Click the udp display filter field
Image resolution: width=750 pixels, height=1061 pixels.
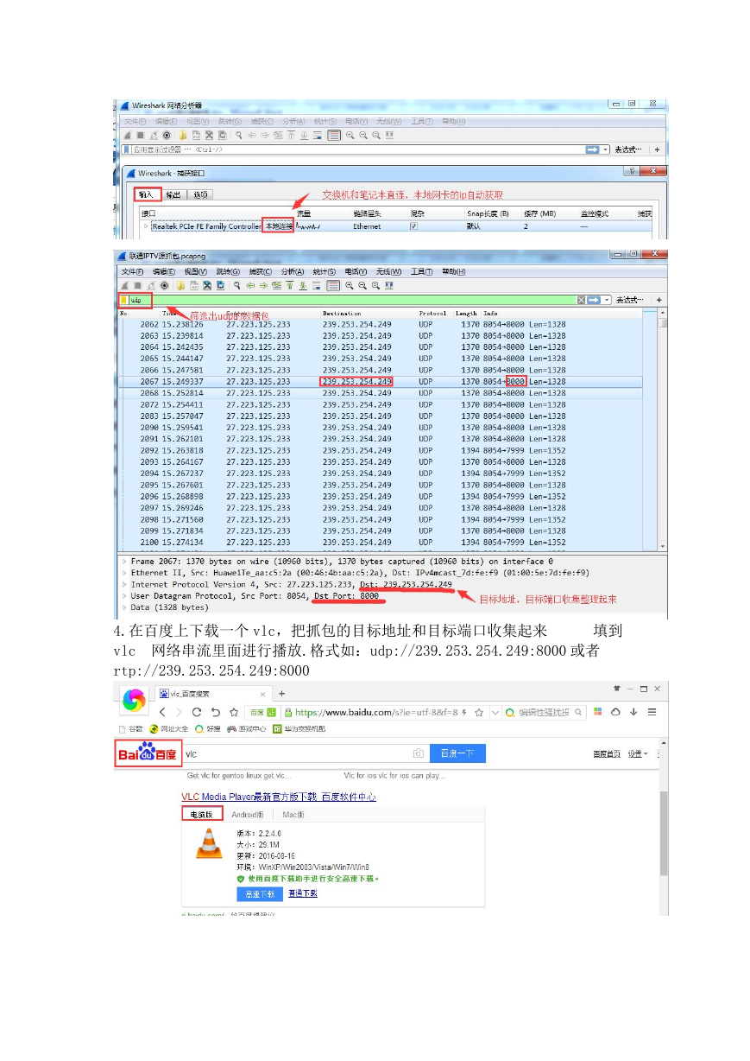pyautogui.click(x=351, y=300)
